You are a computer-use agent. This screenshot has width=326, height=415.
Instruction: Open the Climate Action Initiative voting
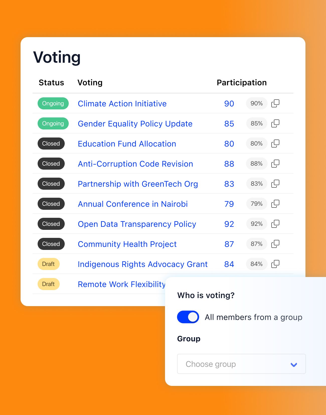(x=122, y=103)
